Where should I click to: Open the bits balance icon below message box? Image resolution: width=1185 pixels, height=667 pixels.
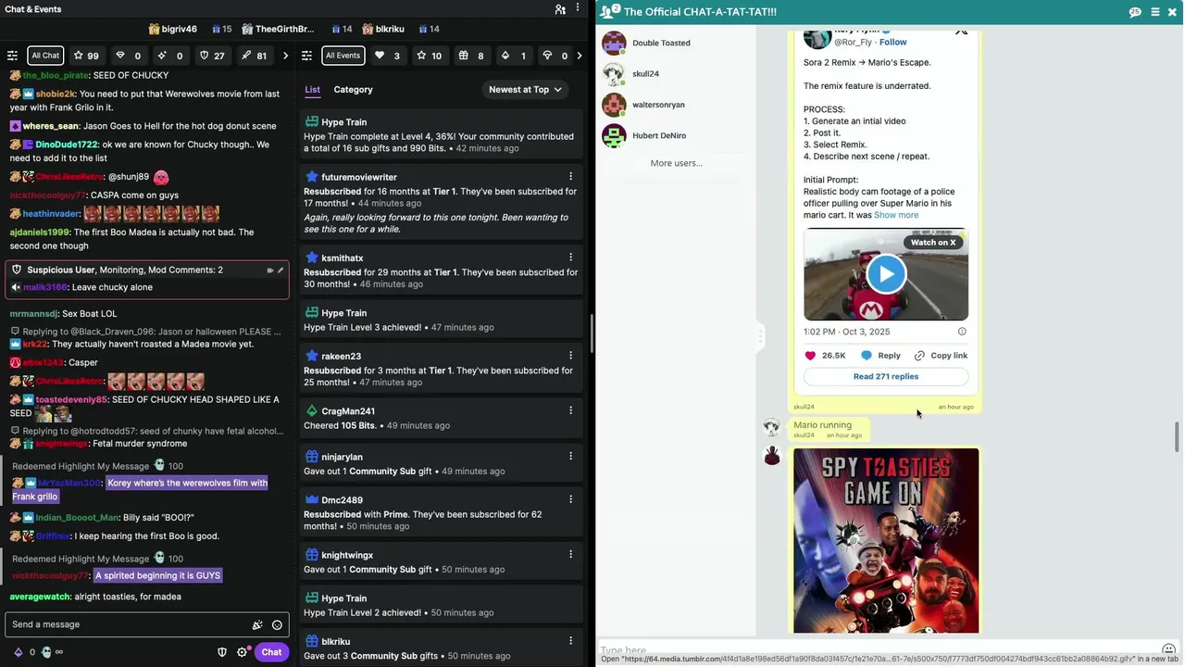[x=18, y=652]
